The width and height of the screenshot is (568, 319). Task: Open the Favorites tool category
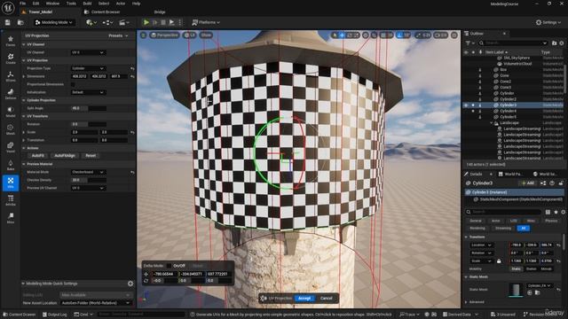[x=11, y=41]
